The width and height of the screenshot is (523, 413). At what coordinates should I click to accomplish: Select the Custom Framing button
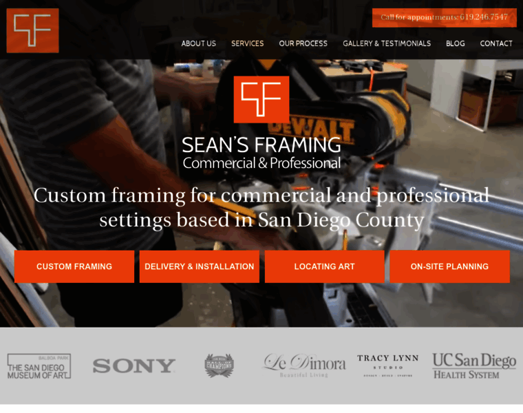click(74, 266)
